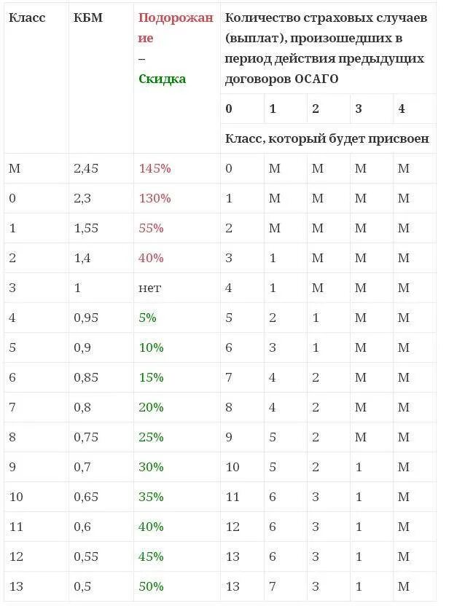This screenshot has height=606, width=473.
Task: Click the column header 4 for claims
Action: click(x=402, y=109)
